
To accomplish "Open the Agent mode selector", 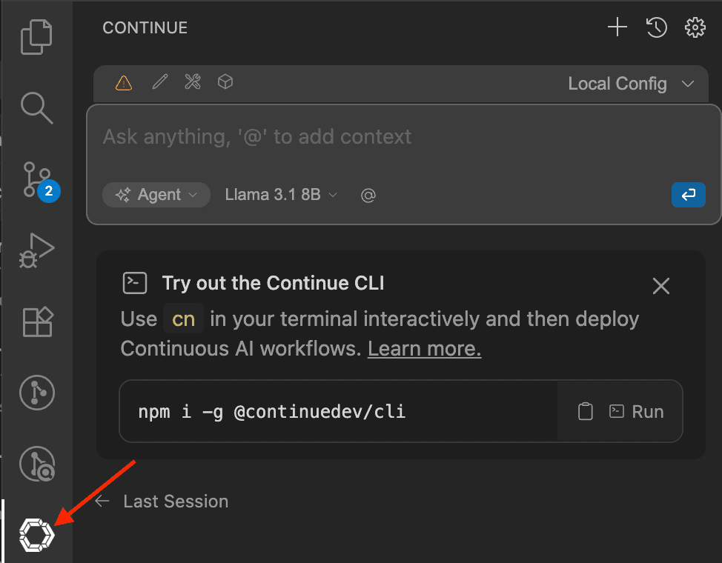I will [x=156, y=195].
